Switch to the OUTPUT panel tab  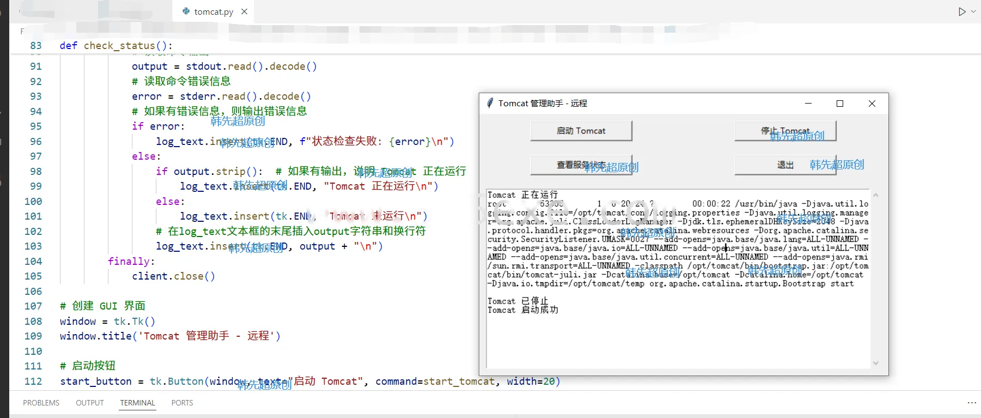(90, 403)
